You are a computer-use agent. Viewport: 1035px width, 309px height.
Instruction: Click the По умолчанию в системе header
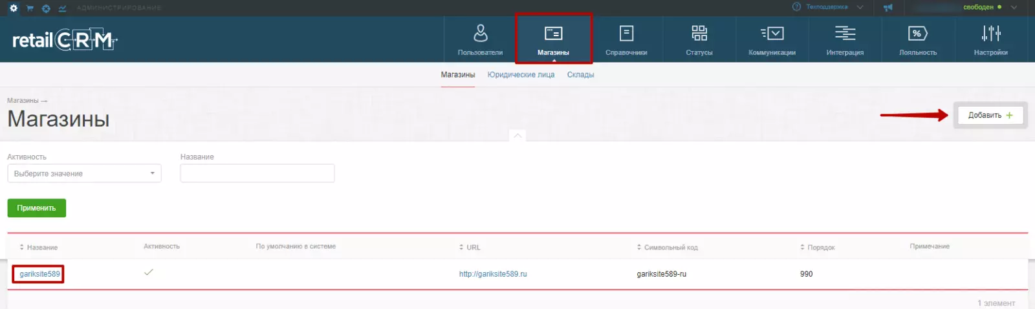296,246
